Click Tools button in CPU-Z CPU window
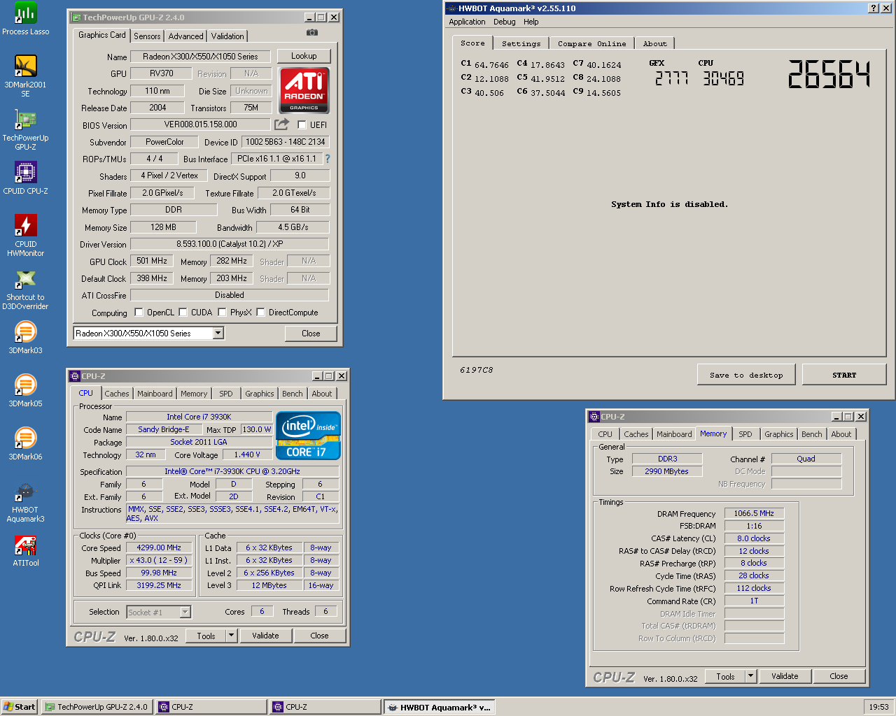 click(x=206, y=636)
